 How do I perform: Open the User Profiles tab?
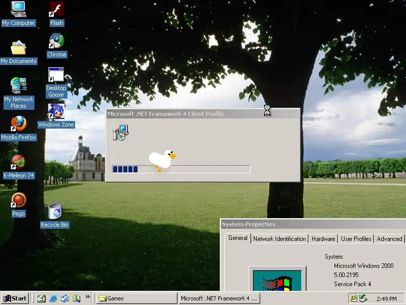pyautogui.click(x=356, y=239)
